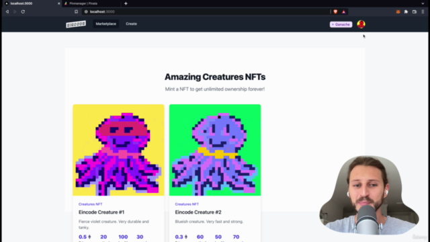Open the Brave Shields lion icon

335,12
